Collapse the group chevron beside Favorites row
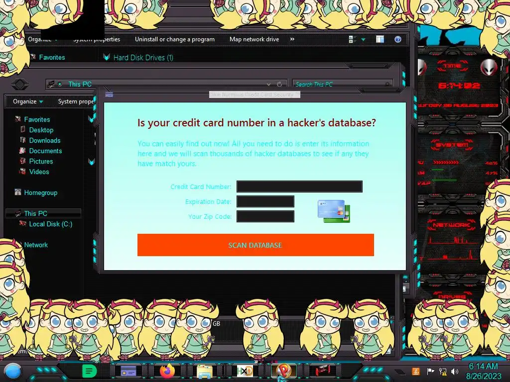 click(x=92, y=119)
